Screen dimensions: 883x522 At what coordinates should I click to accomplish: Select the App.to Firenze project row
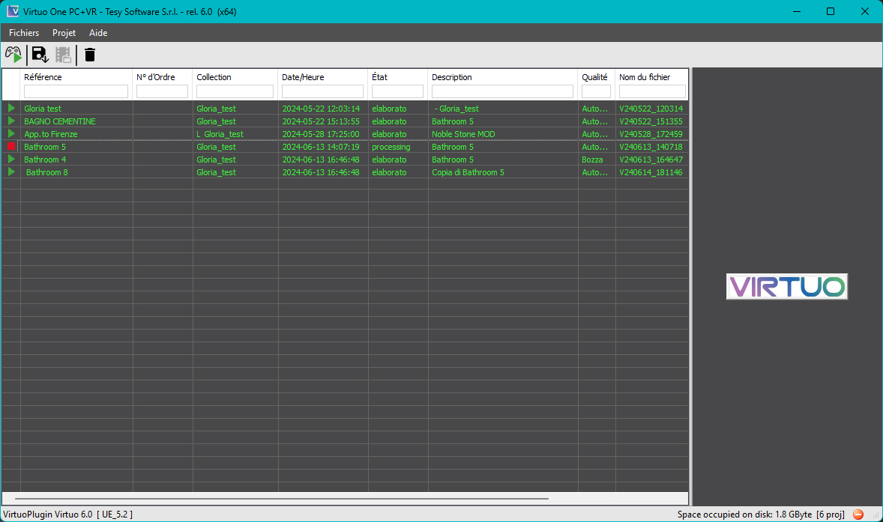[345, 134]
